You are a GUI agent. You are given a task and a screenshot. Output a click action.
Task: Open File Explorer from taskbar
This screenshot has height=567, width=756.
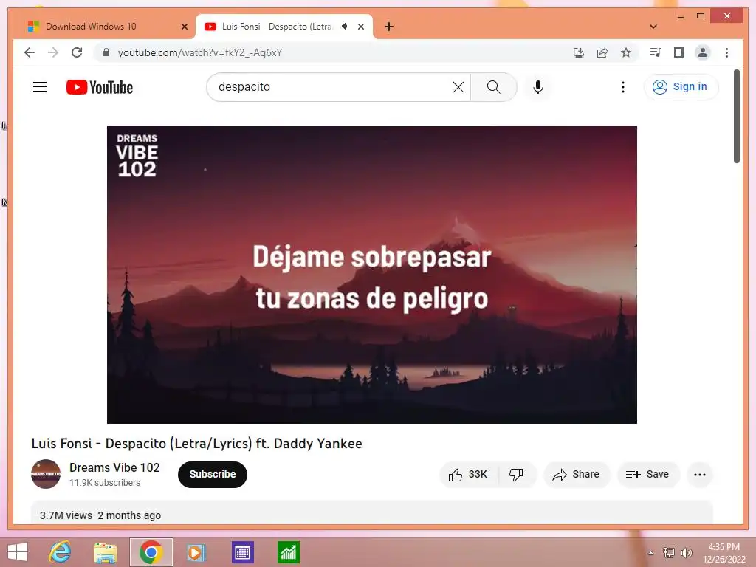(105, 552)
